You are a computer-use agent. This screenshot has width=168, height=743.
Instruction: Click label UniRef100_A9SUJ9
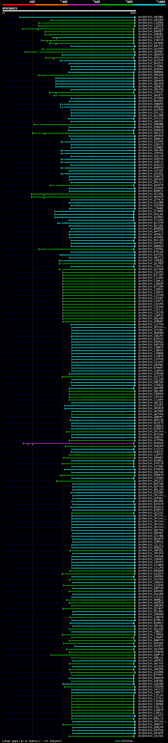pyautogui.click(x=150, y=57)
